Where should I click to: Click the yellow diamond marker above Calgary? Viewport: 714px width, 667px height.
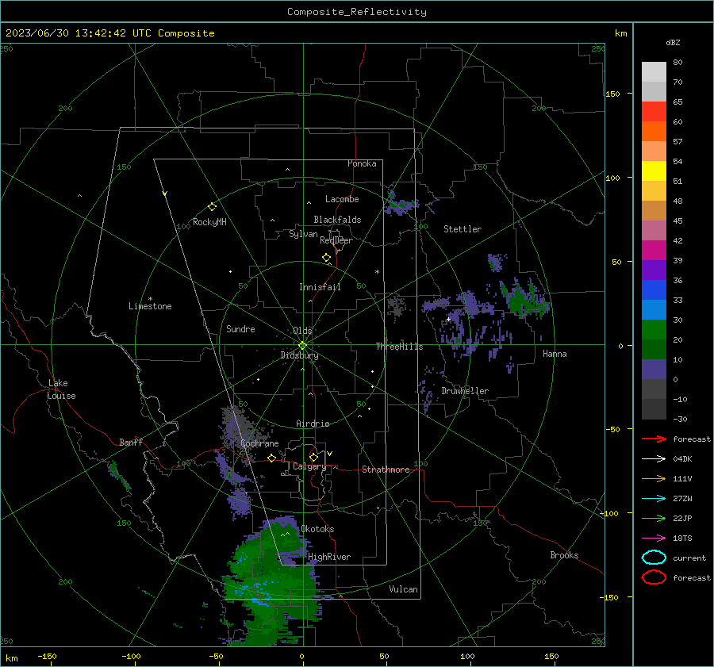pyautogui.click(x=313, y=457)
